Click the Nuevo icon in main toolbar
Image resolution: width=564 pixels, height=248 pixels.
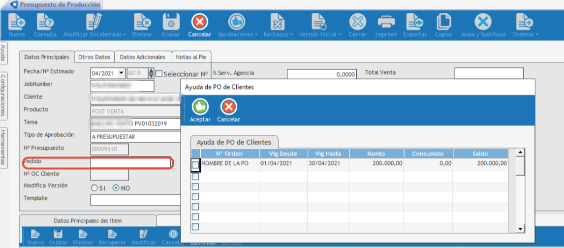(17, 22)
